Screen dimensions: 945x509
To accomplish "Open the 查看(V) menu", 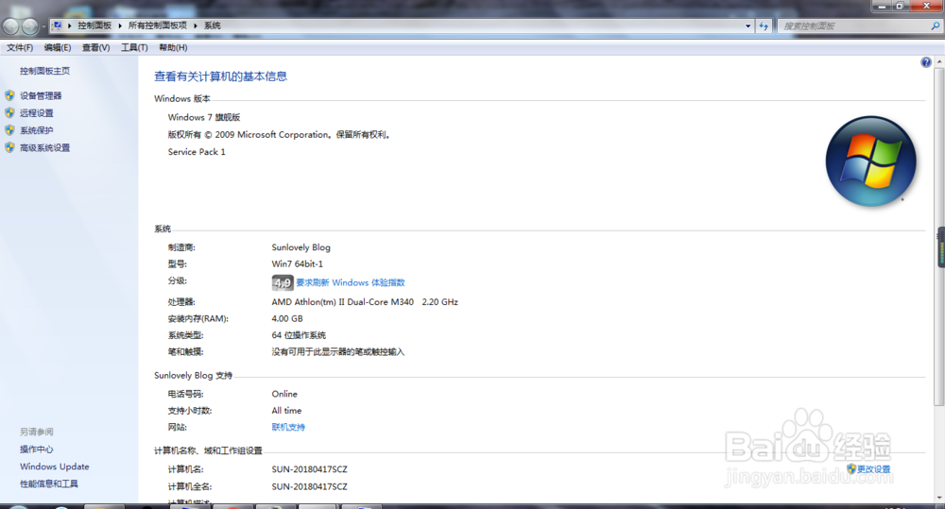I will pyautogui.click(x=95, y=47).
